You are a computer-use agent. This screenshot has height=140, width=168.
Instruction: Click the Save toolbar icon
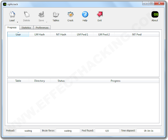tap(41, 14)
